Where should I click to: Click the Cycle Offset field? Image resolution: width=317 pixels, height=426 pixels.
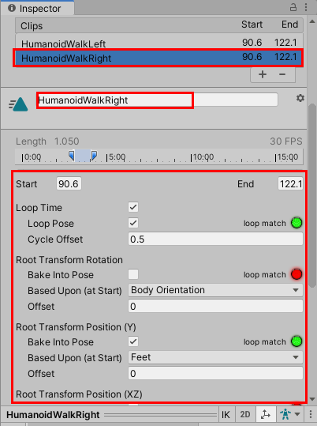point(215,239)
